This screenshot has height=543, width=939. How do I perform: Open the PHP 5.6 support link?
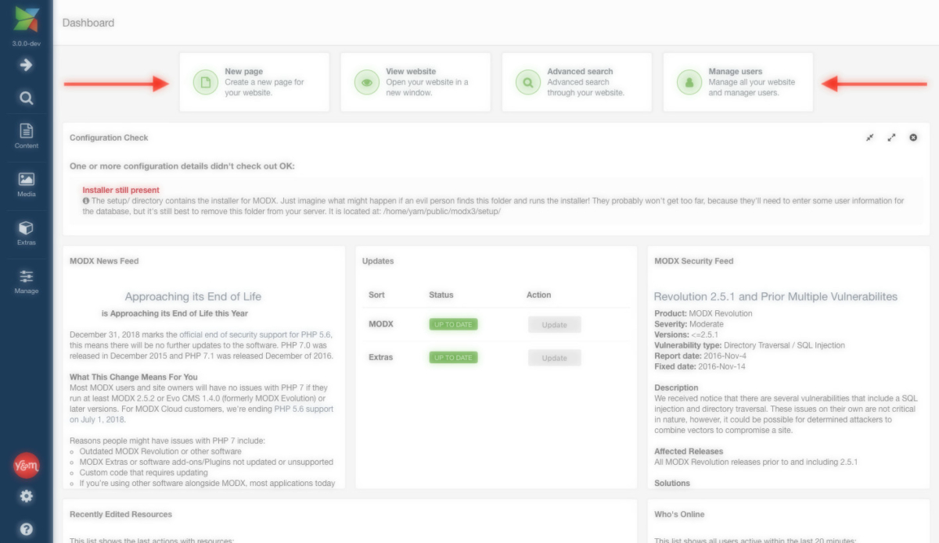pyautogui.click(x=303, y=408)
